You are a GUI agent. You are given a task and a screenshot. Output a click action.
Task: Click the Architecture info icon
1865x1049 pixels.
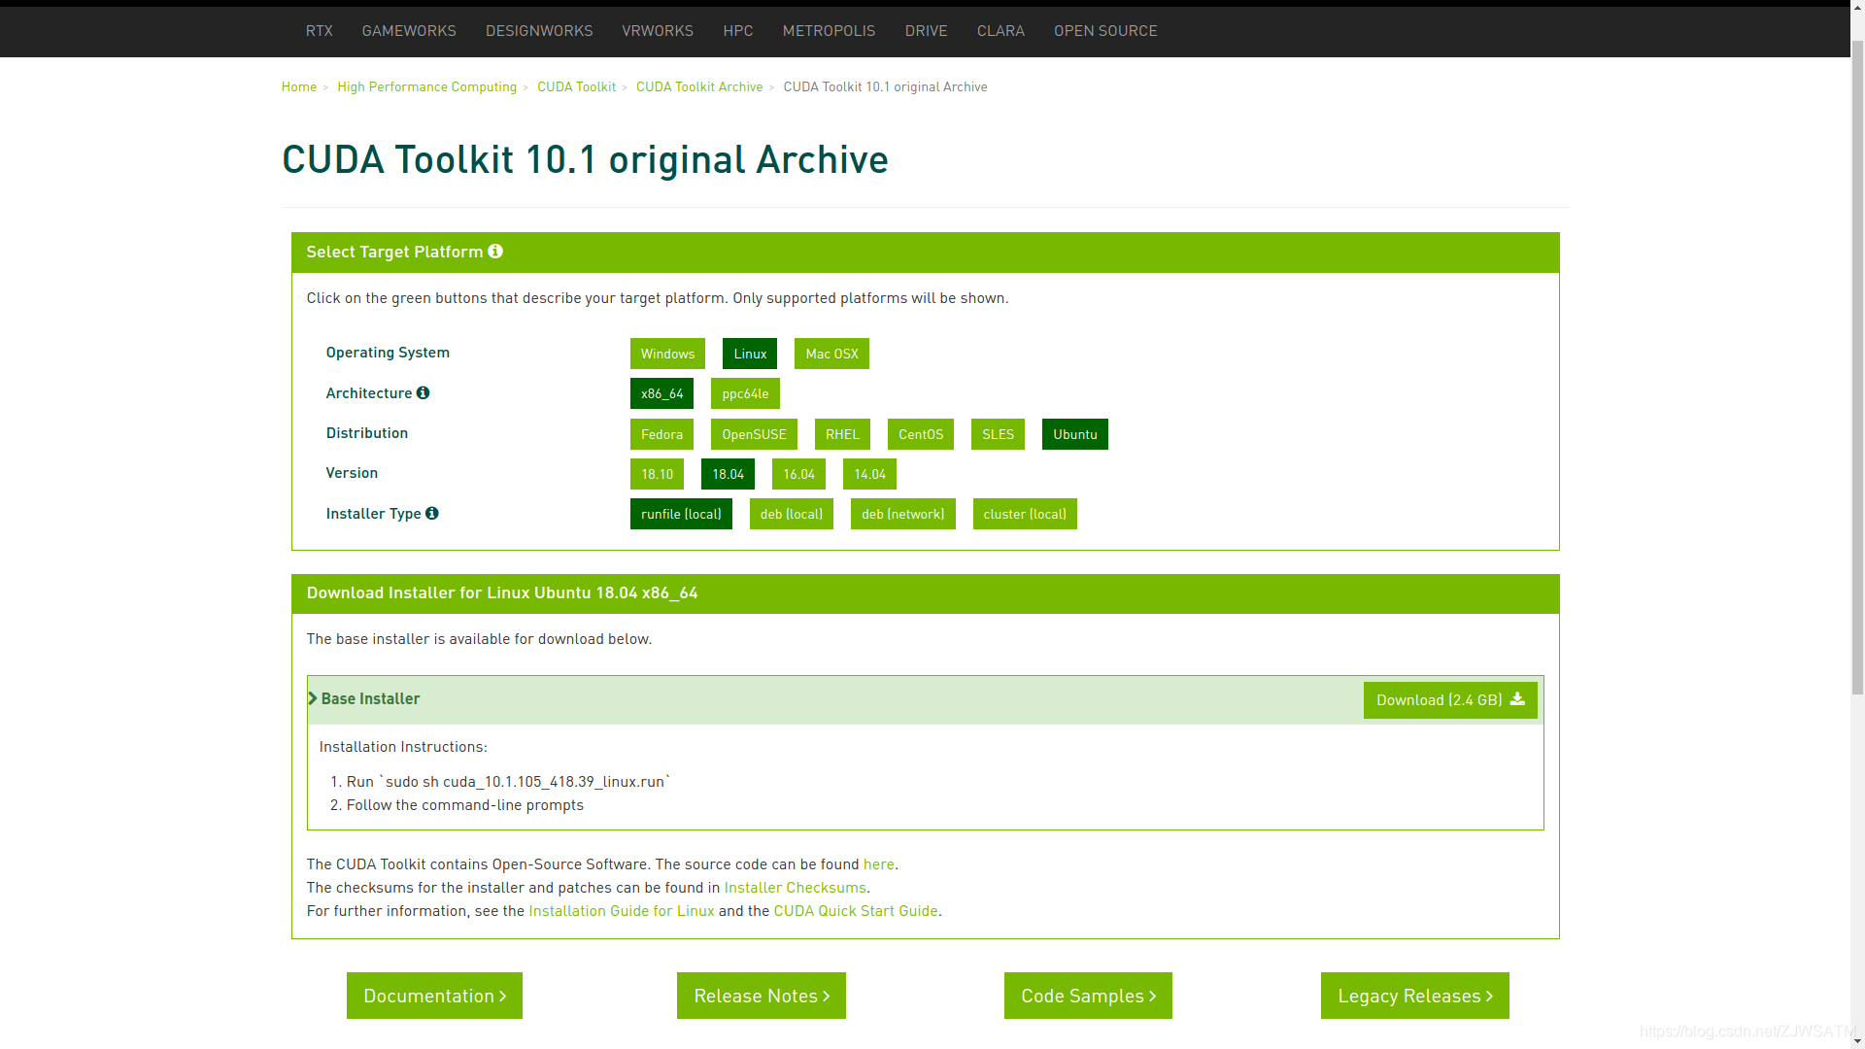423,392
